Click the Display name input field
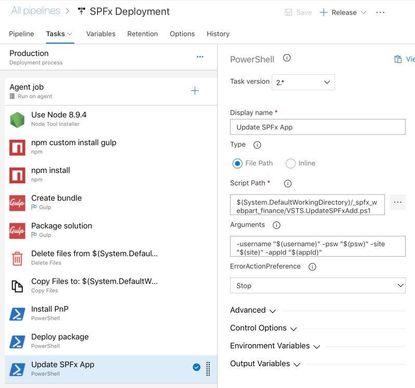The image size is (415, 388). tap(317, 127)
